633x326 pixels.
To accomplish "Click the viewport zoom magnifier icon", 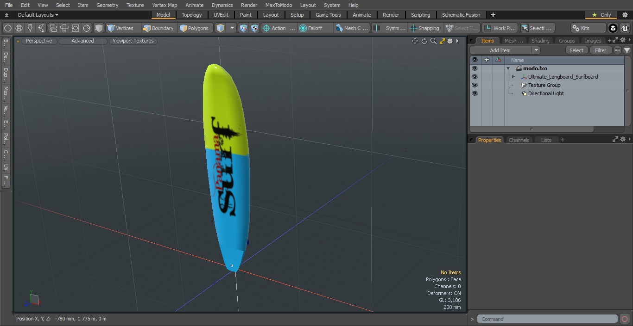I will pos(433,41).
